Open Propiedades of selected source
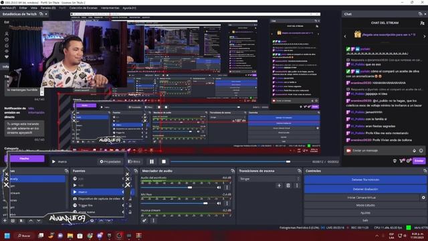 click(x=110, y=162)
